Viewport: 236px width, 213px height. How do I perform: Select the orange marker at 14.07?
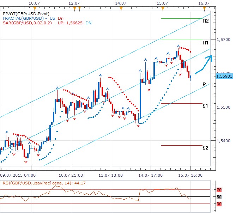pyautogui.click(x=121, y=7)
